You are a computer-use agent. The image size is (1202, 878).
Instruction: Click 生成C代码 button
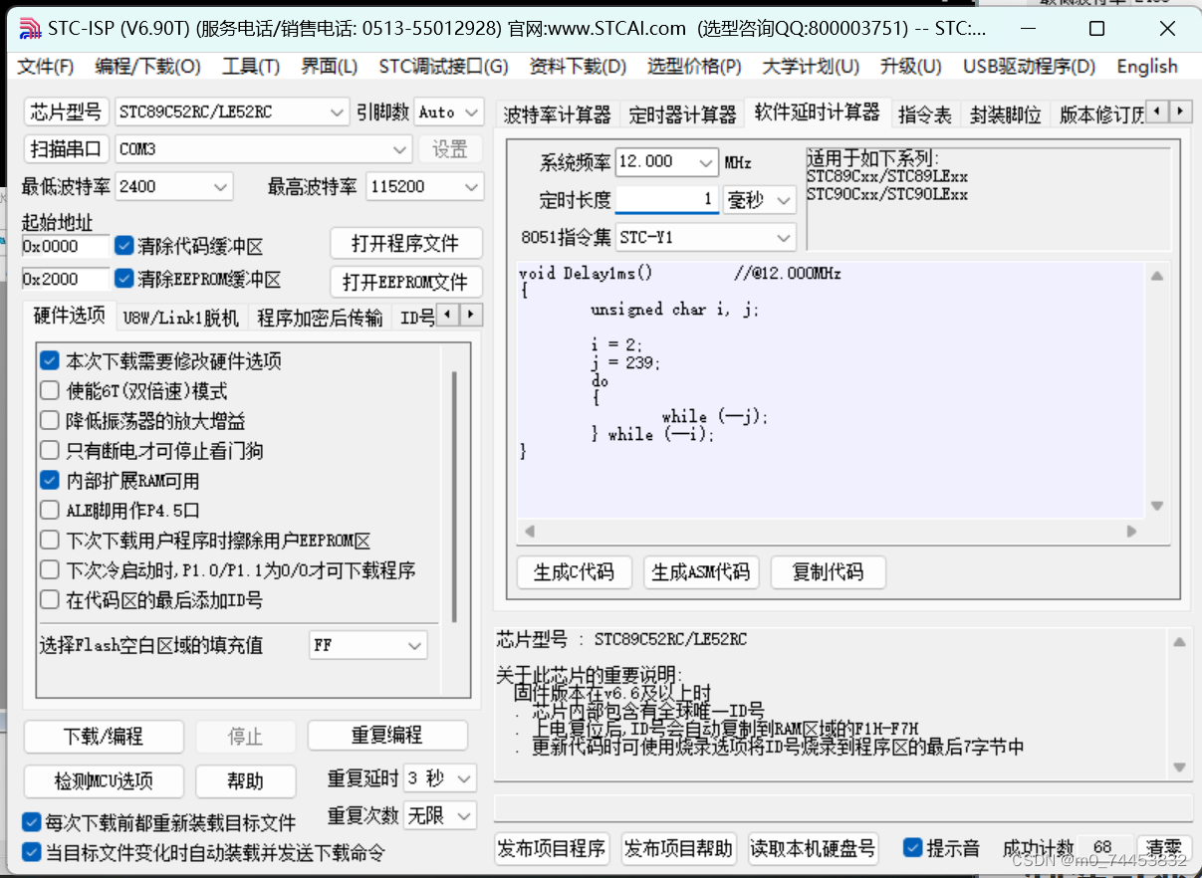coord(575,572)
